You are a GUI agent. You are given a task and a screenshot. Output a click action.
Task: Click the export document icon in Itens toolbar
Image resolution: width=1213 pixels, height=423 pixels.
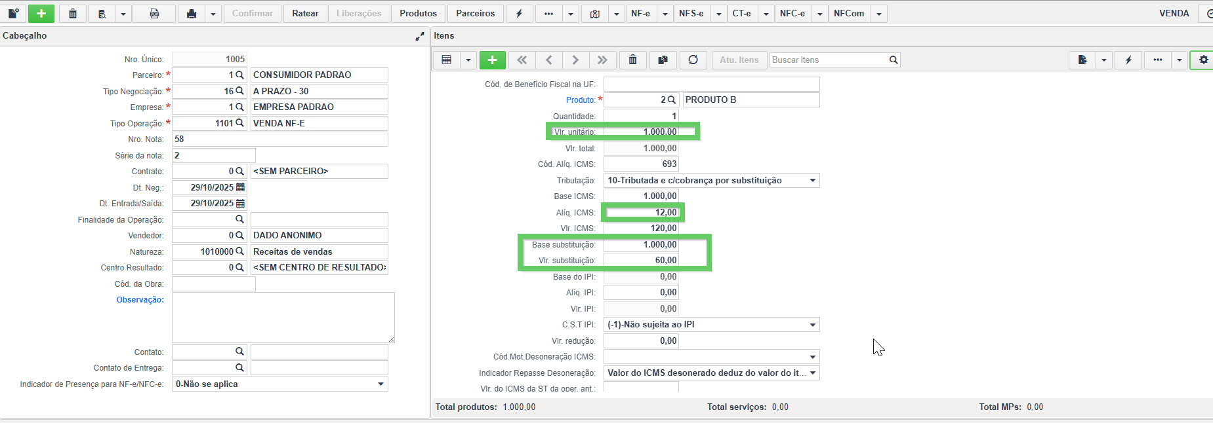point(1082,60)
